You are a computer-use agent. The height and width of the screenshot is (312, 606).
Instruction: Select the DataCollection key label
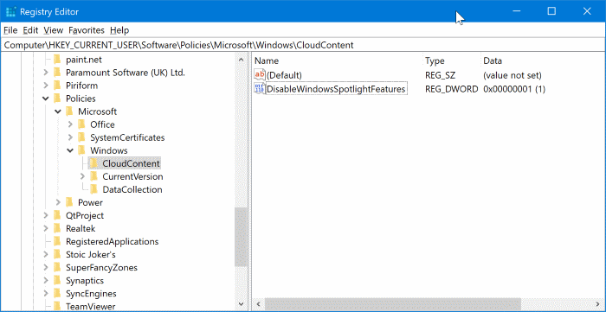(132, 189)
